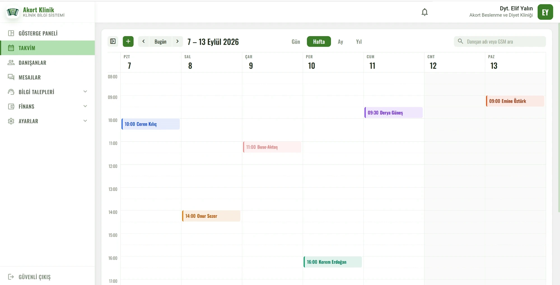The height and width of the screenshot is (285, 560).
Task: Open the 09:00 Emine Öztürk appointment
Action: (x=515, y=101)
